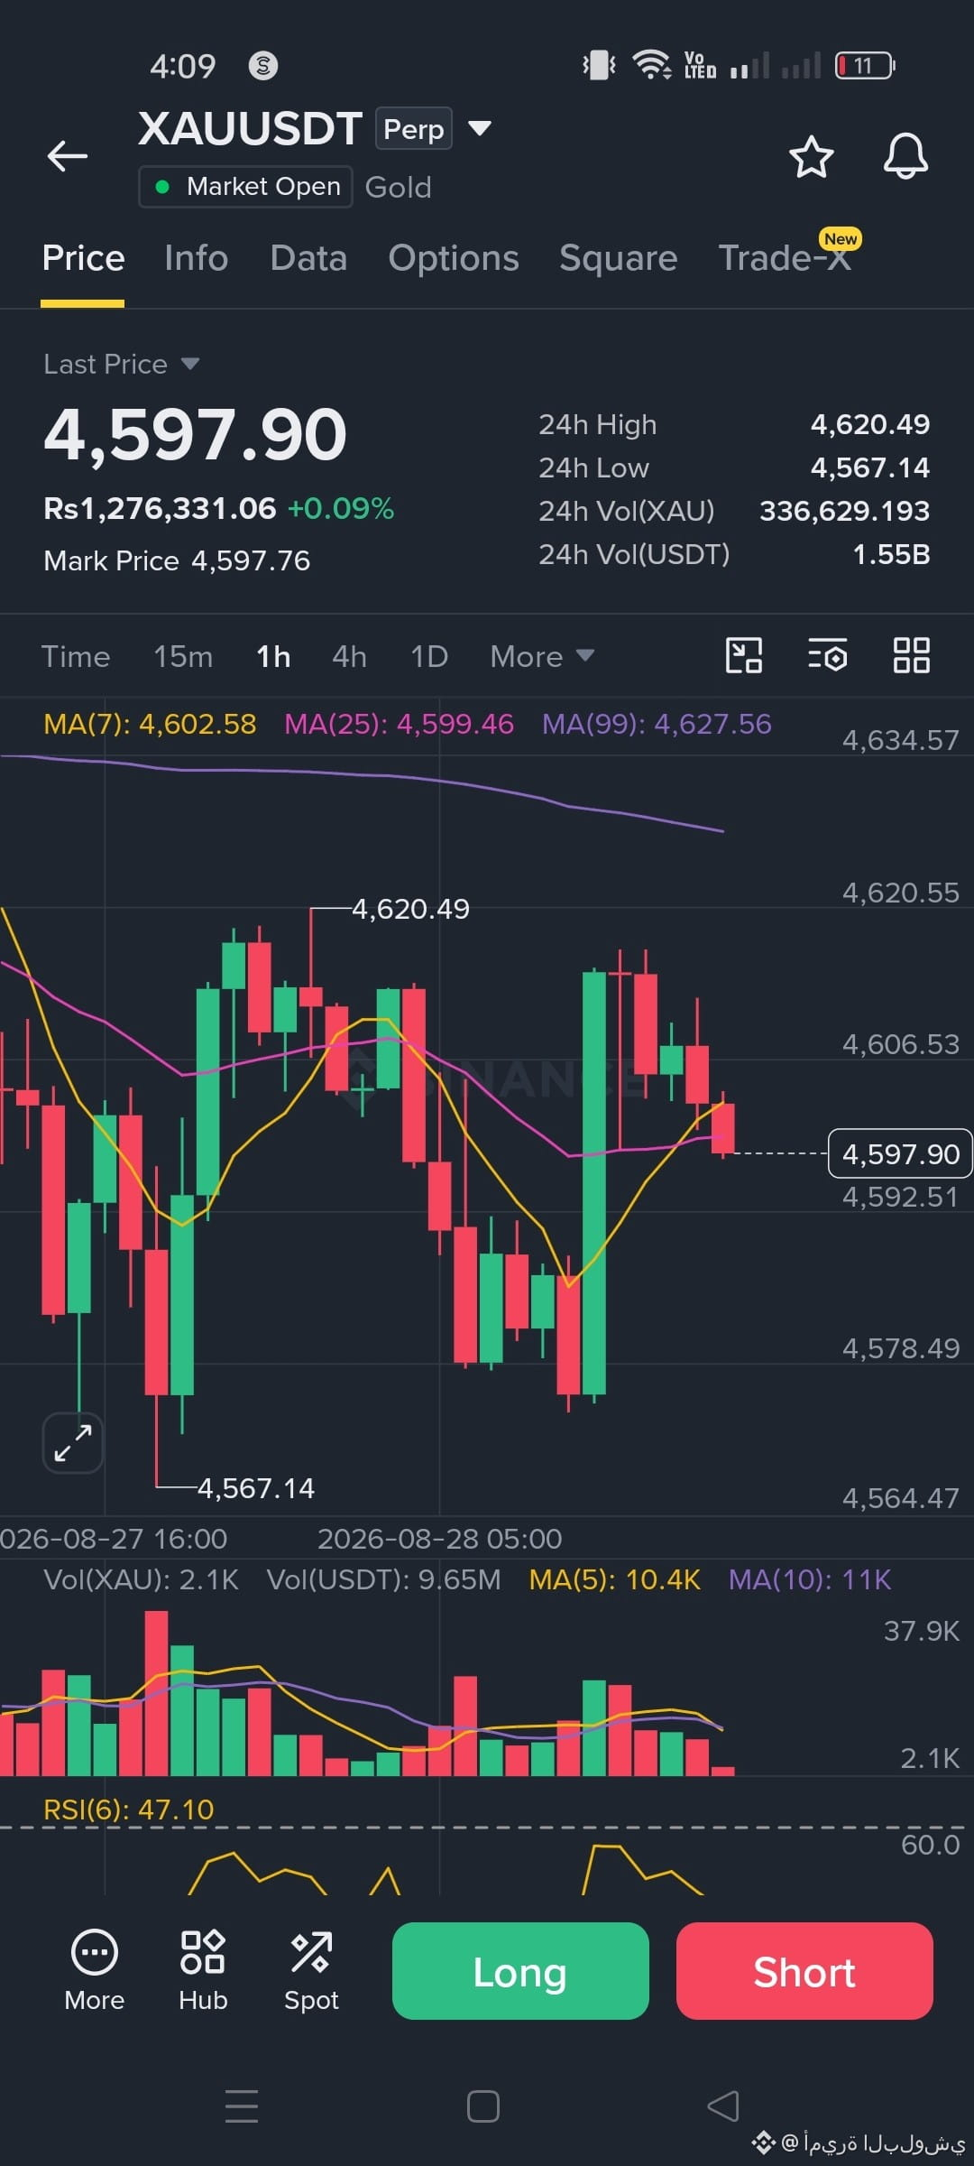Tap the 4,567.14 low marker on chart
Image resolution: width=974 pixels, height=2166 pixels.
256,1488
